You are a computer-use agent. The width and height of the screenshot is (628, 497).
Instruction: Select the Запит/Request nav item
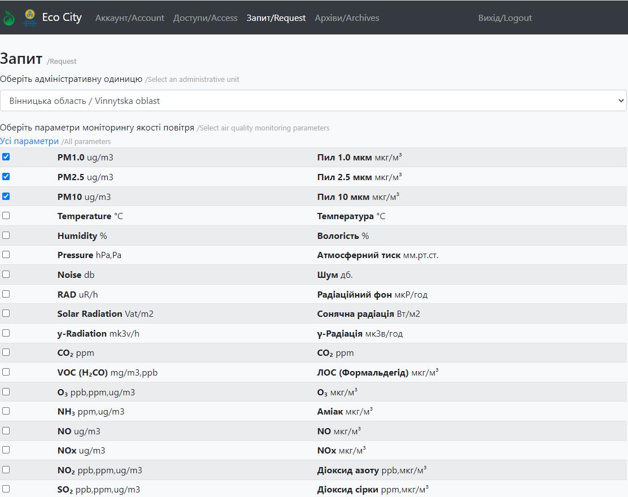click(x=276, y=18)
